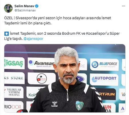Image resolution: width=129 pixels, height=115 pixels.
Task: Click the İsmet Taşdemir second paragraph text
Action: click(62, 36)
